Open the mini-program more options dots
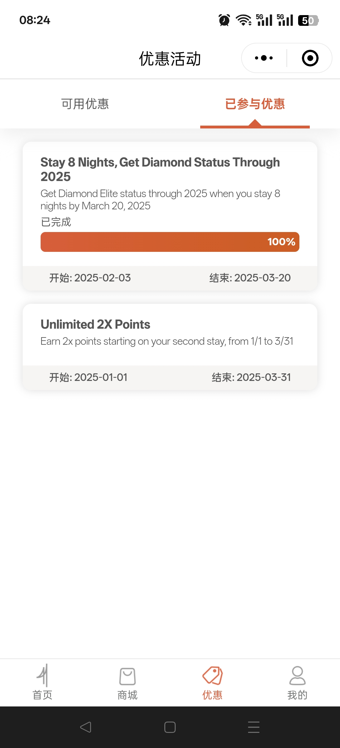The height and width of the screenshot is (748, 340). tap(264, 58)
